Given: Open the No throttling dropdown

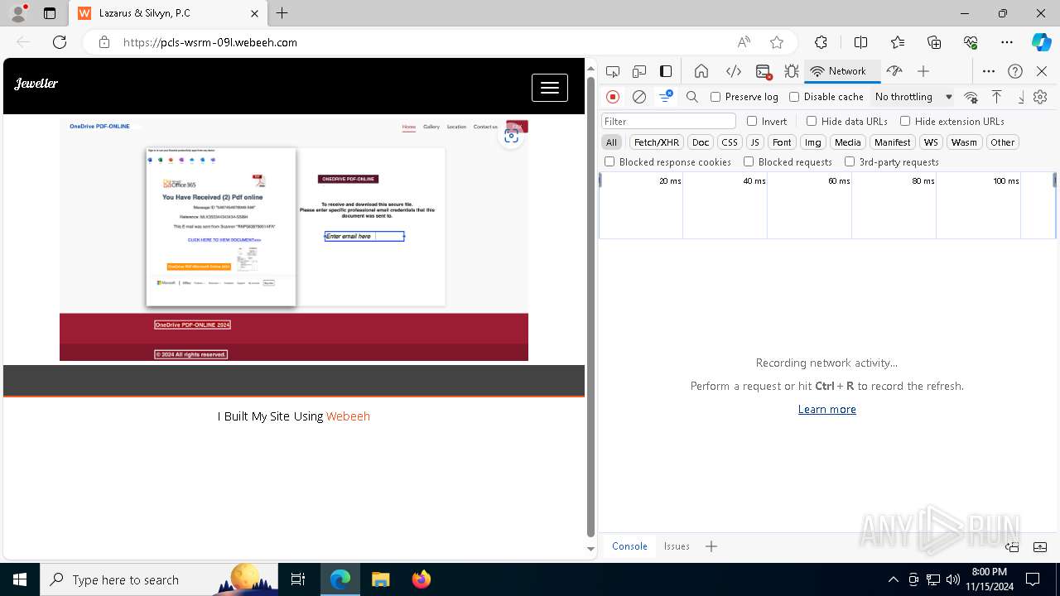Looking at the screenshot, I should tap(913, 97).
